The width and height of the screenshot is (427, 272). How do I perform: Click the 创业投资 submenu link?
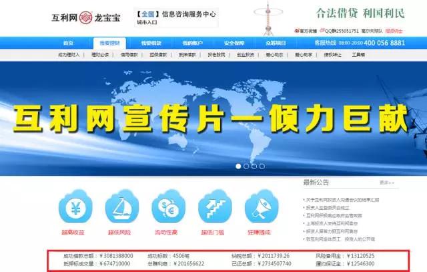[x=246, y=55]
